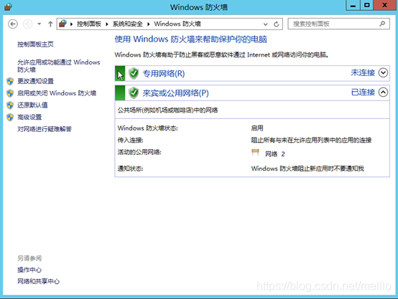Click shield icon next to 启用或关闭 Windows 防火墙
Image resolution: width=398 pixels, height=299 pixels.
[x=10, y=93]
